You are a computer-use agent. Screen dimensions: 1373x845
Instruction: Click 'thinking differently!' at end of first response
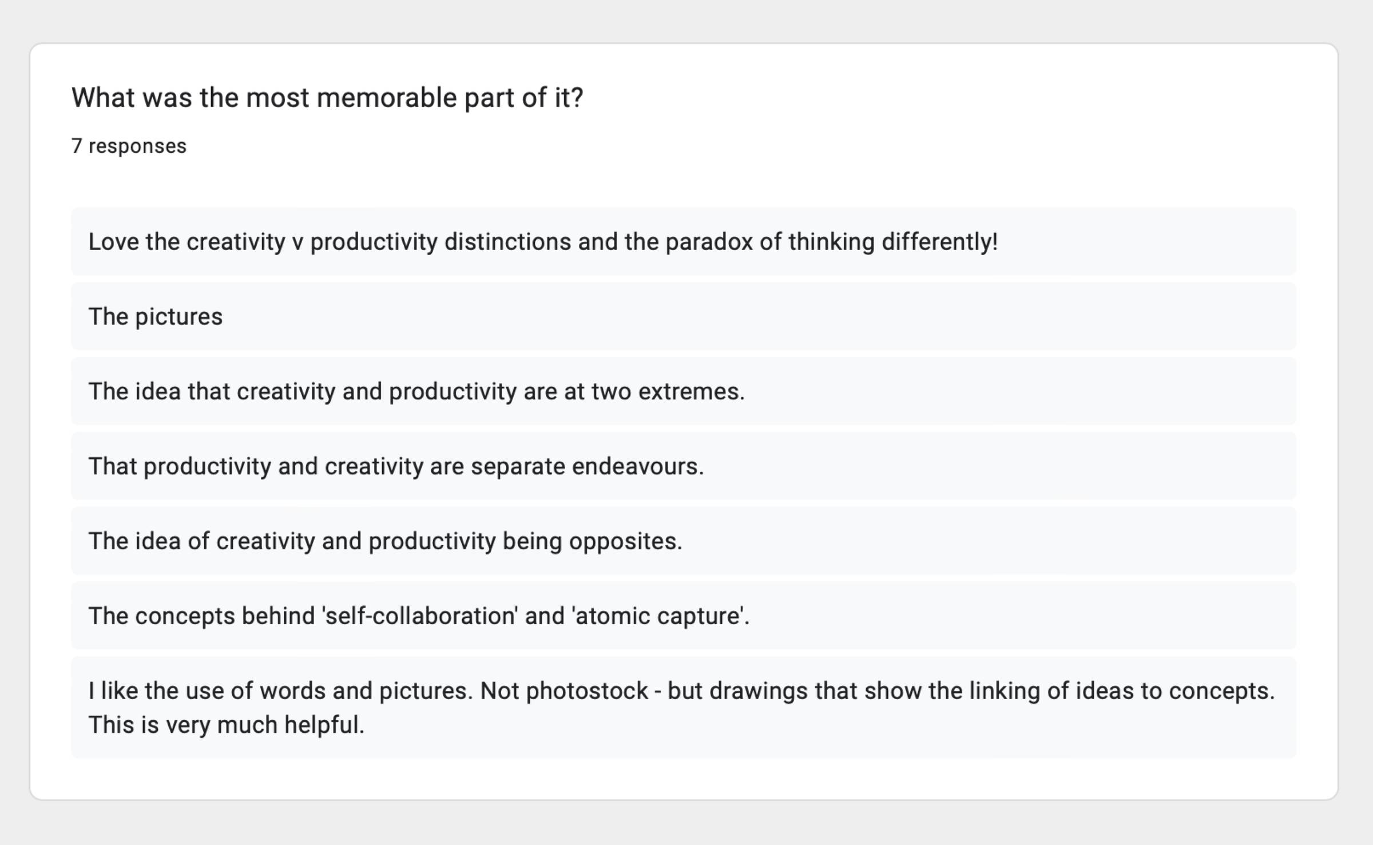click(893, 242)
